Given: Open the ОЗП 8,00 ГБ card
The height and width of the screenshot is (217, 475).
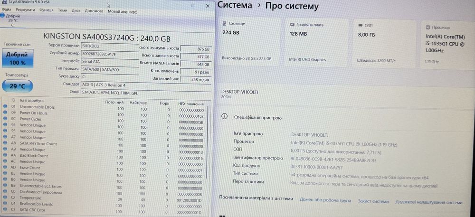Looking at the screenshot, I should [x=385, y=44].
